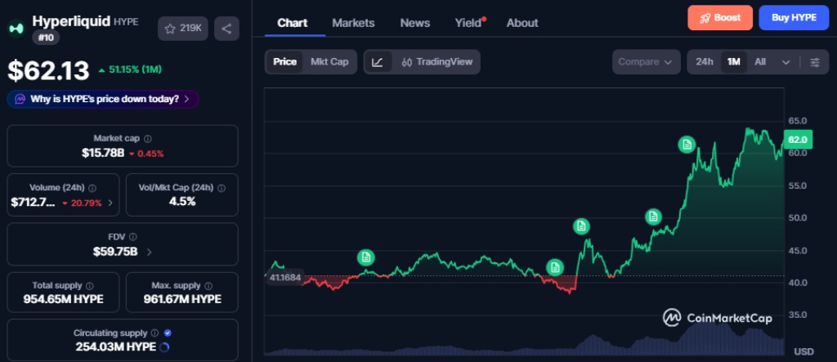The height and width of the screenshot is (362, 837).
Task: Click the Volume (24h) info icon
Action: (92, 188)
